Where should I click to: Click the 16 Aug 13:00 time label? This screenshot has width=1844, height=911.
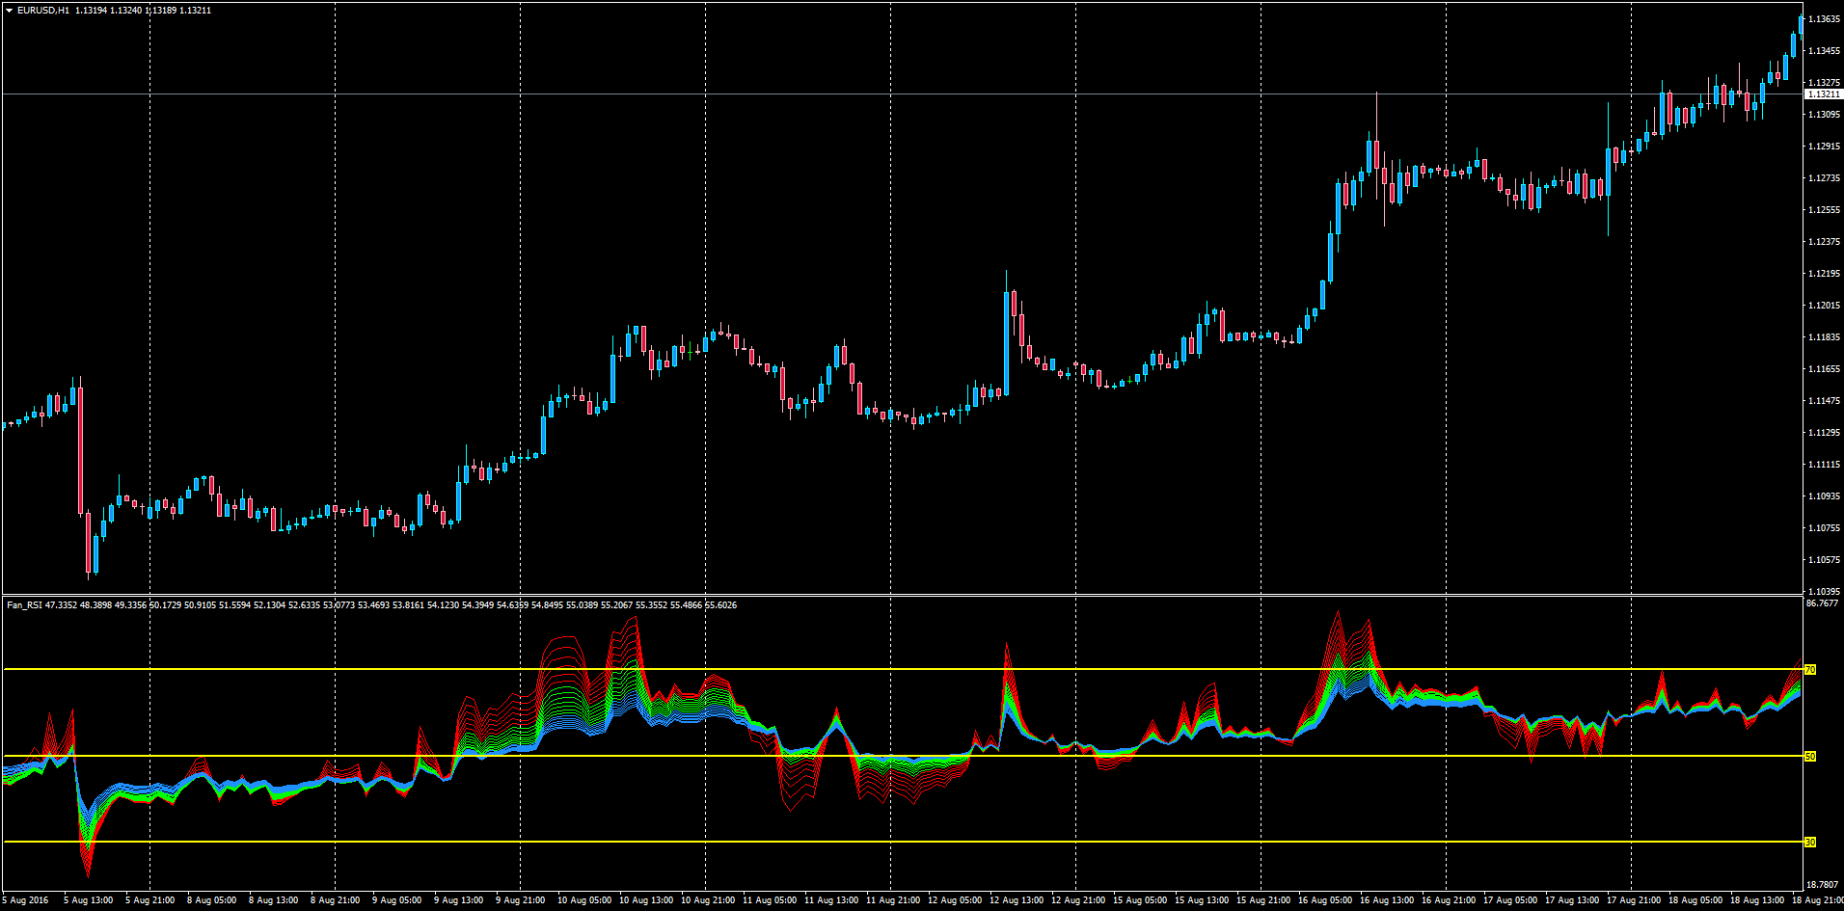click(x=1387, y=900)
